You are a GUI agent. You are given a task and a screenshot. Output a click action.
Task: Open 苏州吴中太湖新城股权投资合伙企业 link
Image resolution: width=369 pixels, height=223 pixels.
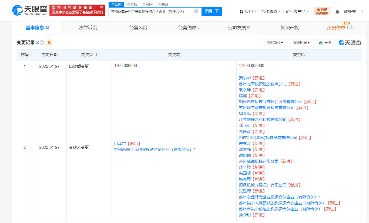[281, 203]
